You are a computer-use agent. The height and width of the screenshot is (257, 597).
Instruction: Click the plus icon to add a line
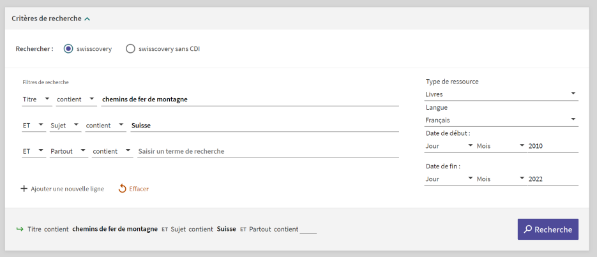(24, 189)
